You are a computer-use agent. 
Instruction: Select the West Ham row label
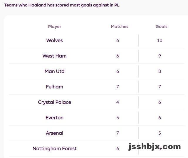(x=54, y=56)
